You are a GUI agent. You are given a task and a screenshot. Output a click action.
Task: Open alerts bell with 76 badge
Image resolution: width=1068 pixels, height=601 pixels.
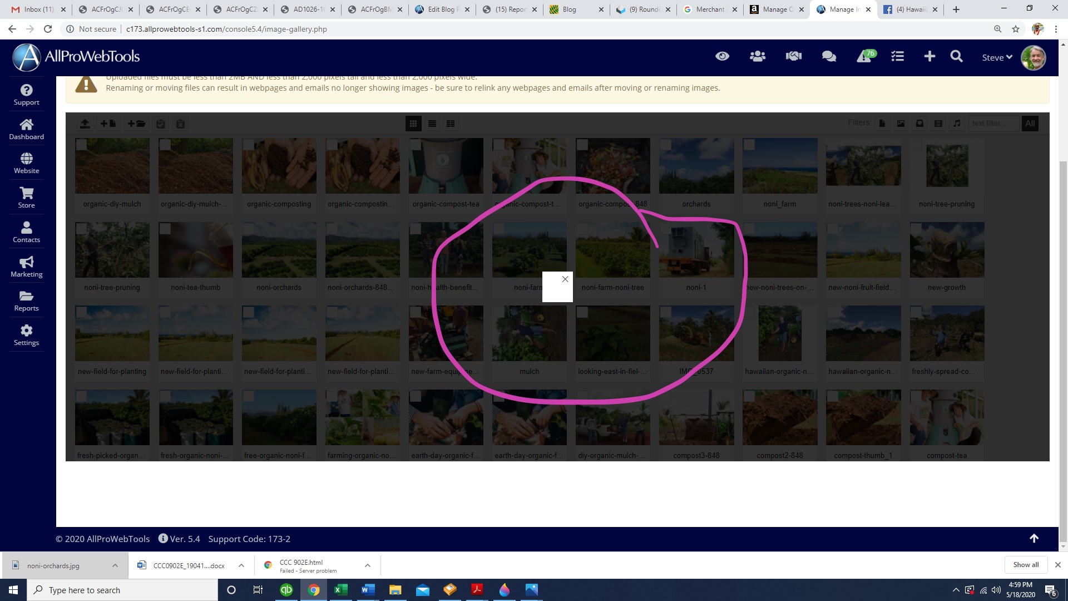(866, 56)
